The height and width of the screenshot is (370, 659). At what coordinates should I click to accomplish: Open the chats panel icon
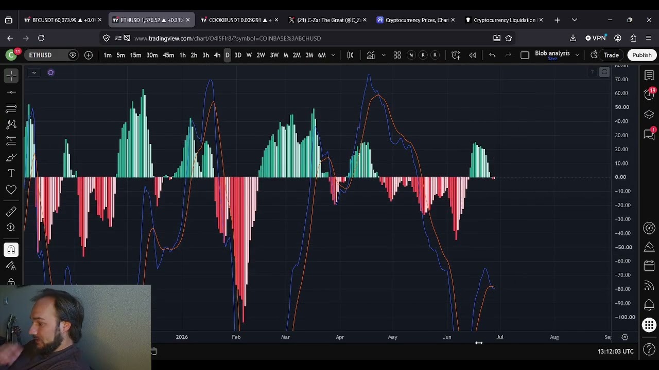[649, 134]
